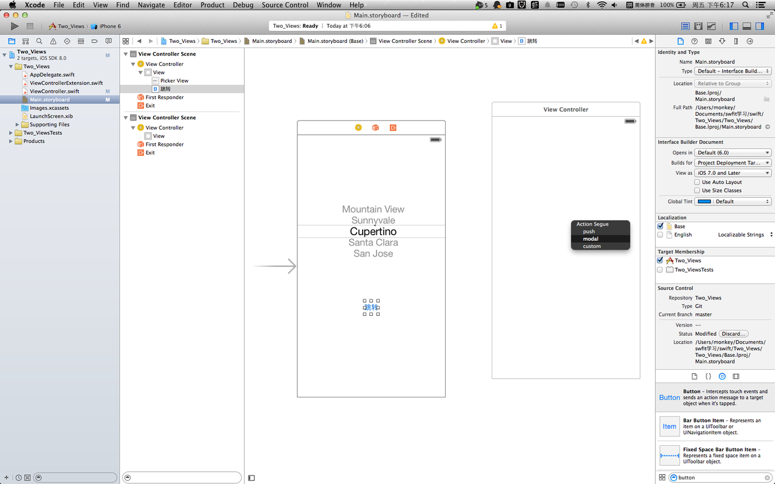
Task: Open the Identity inspector
Action: (x=708, y=41)
